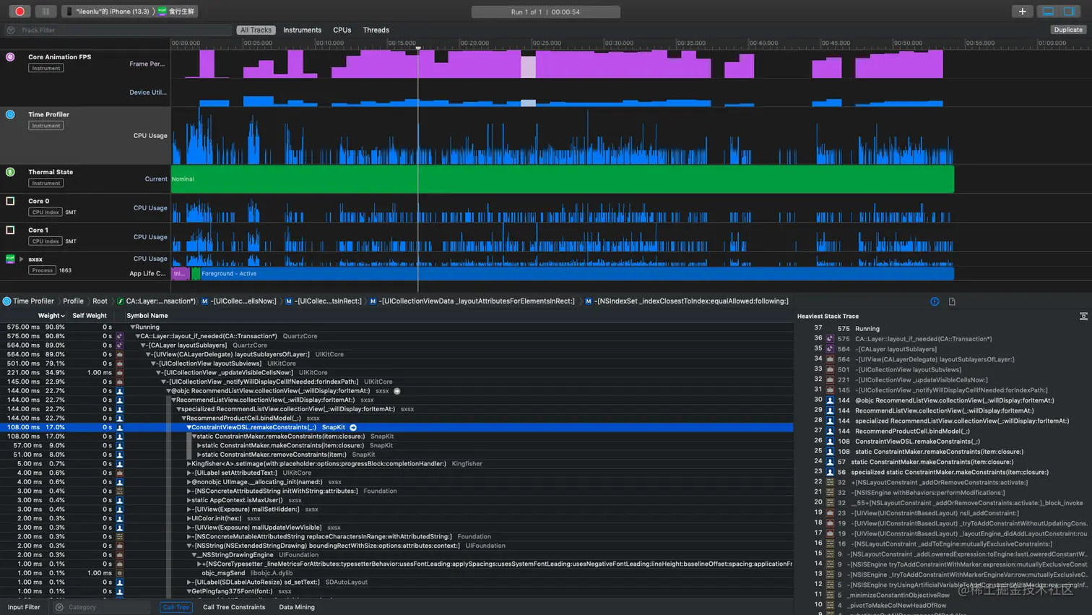Collapse CA::Layer::layout_if_needed row
1092x615 pixels.
[x=137, y=336]
